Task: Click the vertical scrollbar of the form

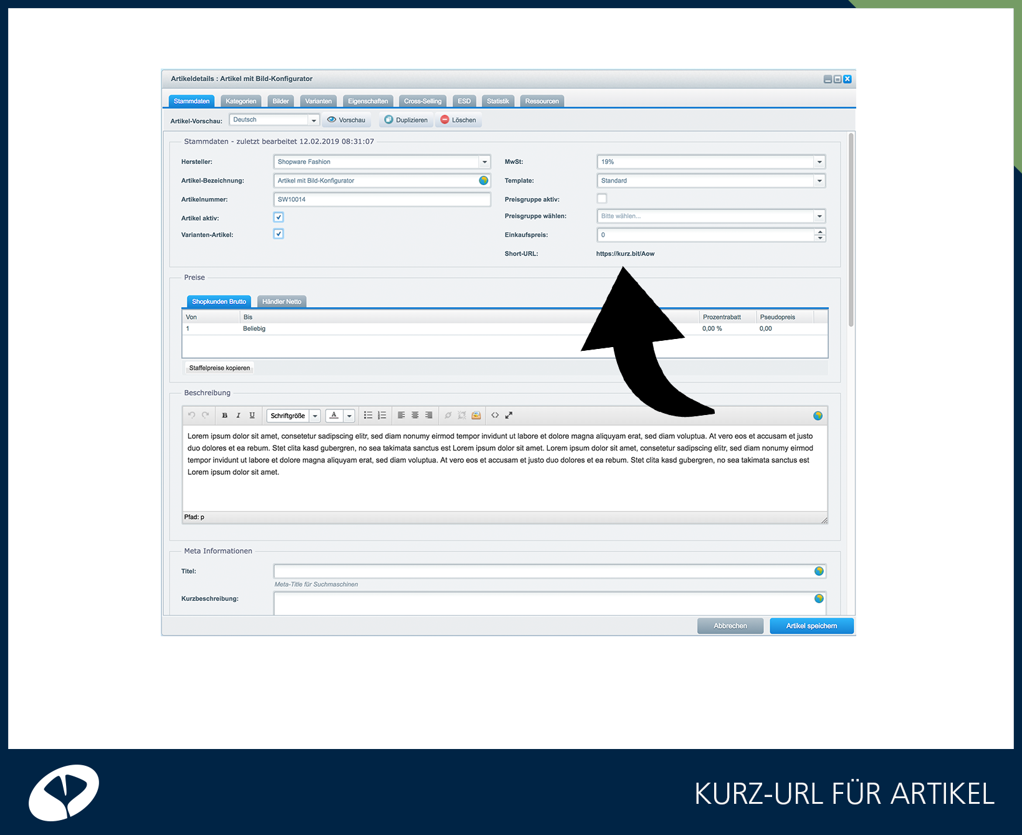Action: pyautogui.click(x=851, y=229)
